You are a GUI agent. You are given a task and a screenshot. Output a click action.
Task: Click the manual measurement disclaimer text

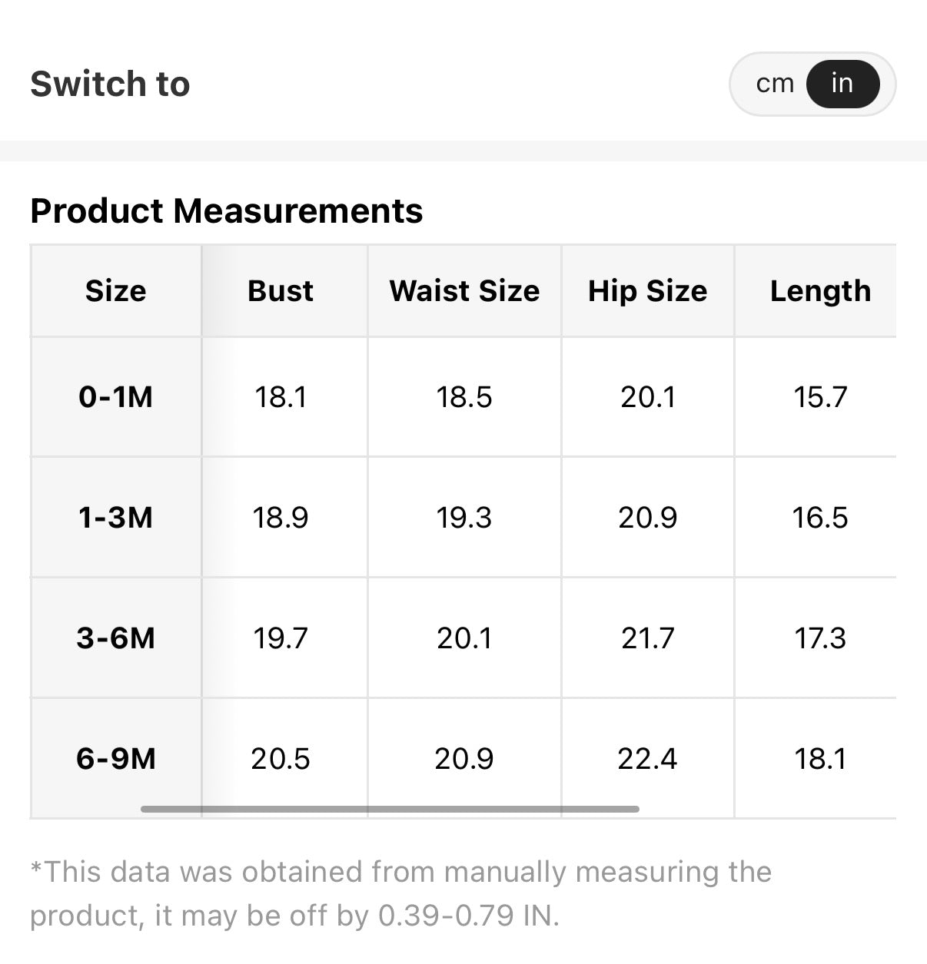tap(400, 893)
